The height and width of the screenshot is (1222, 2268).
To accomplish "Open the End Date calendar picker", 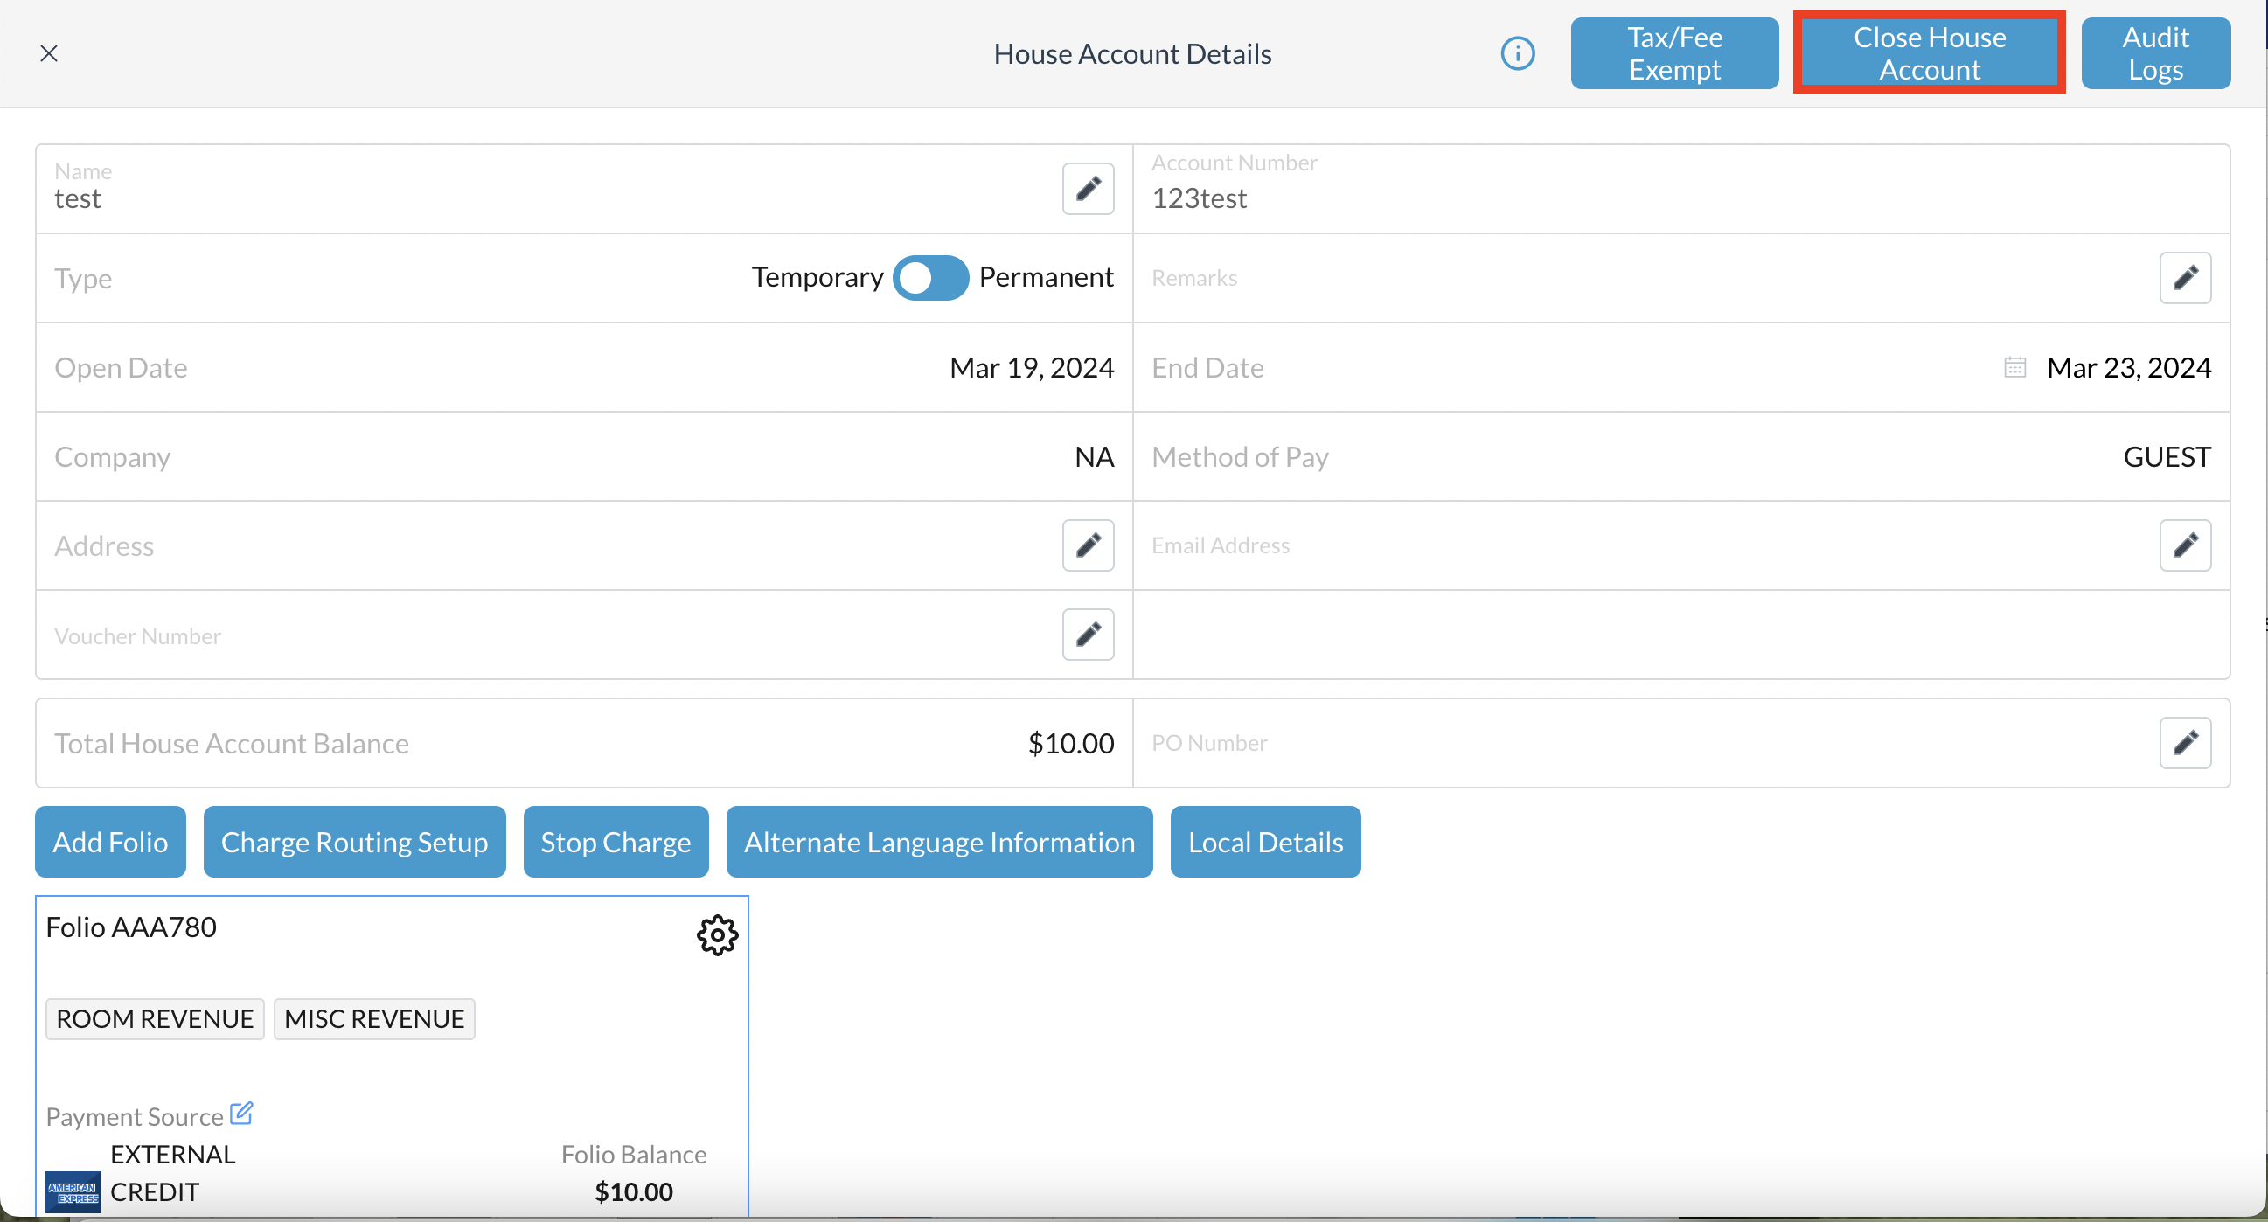I will pyautogui.click(x=2014, y=367).
